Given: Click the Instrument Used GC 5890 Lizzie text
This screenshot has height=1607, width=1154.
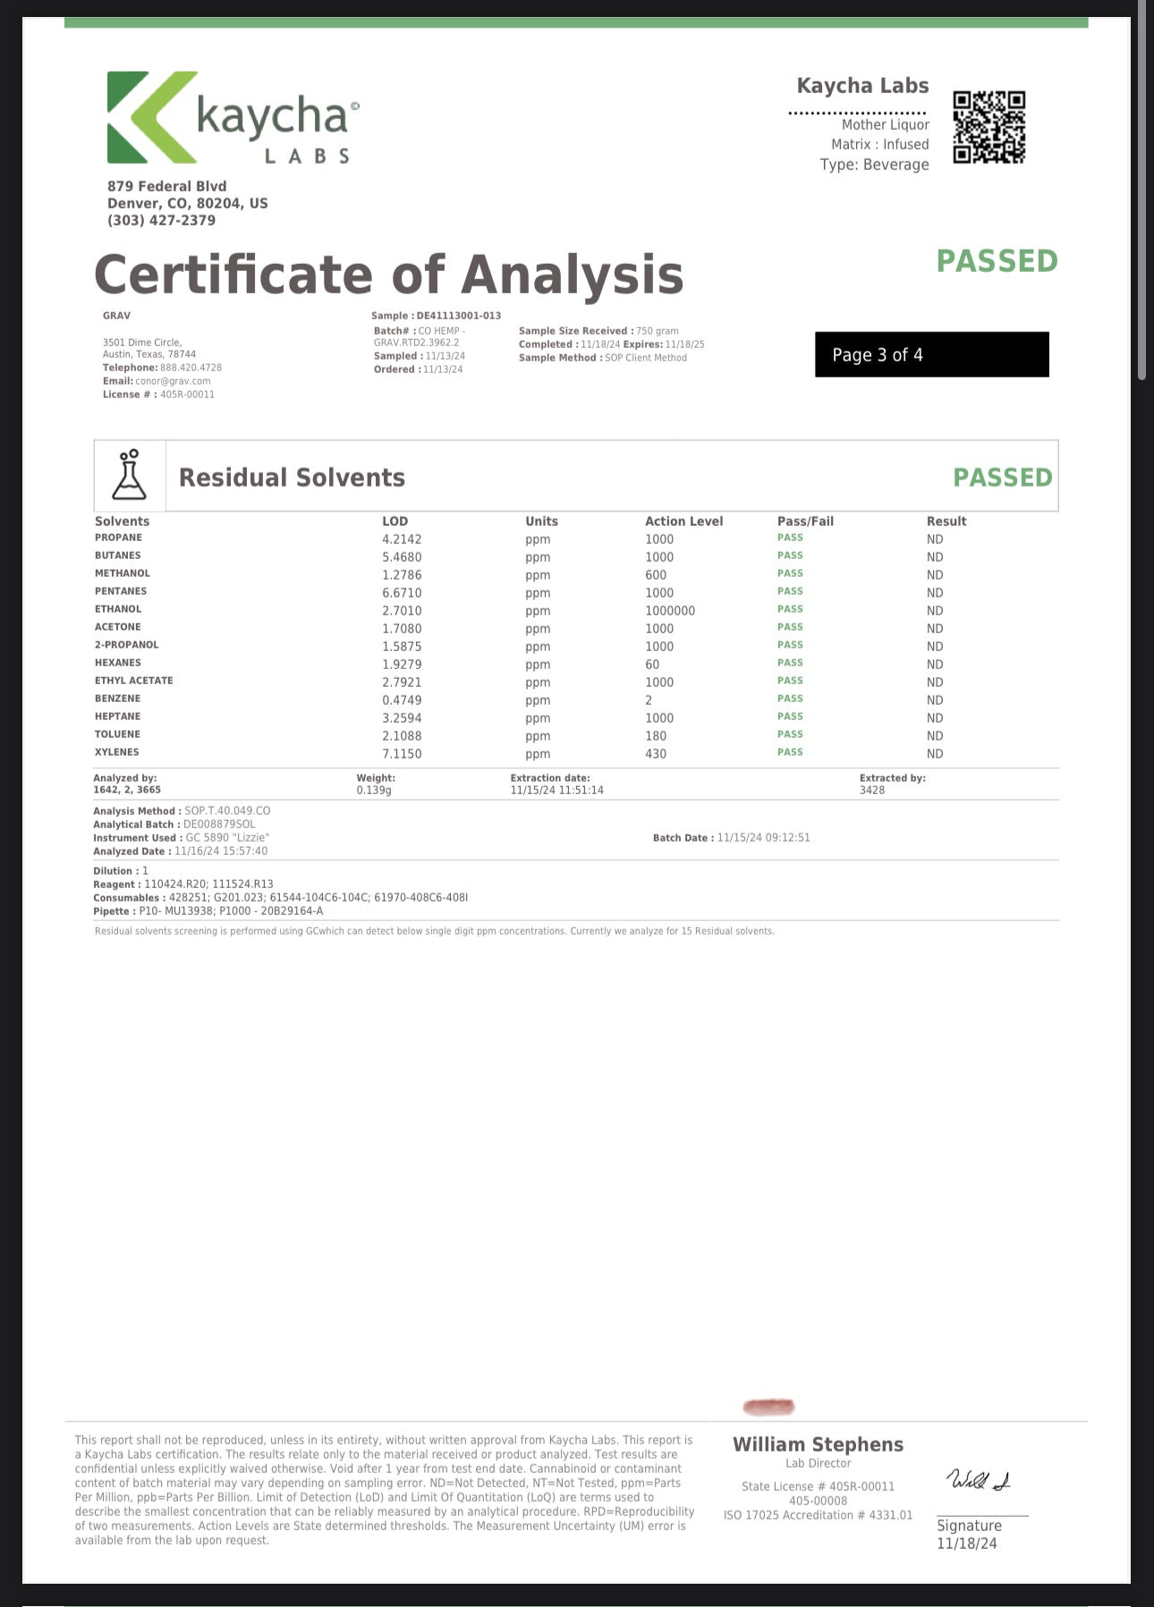Looking at the screenshot, I should [182, 838].
